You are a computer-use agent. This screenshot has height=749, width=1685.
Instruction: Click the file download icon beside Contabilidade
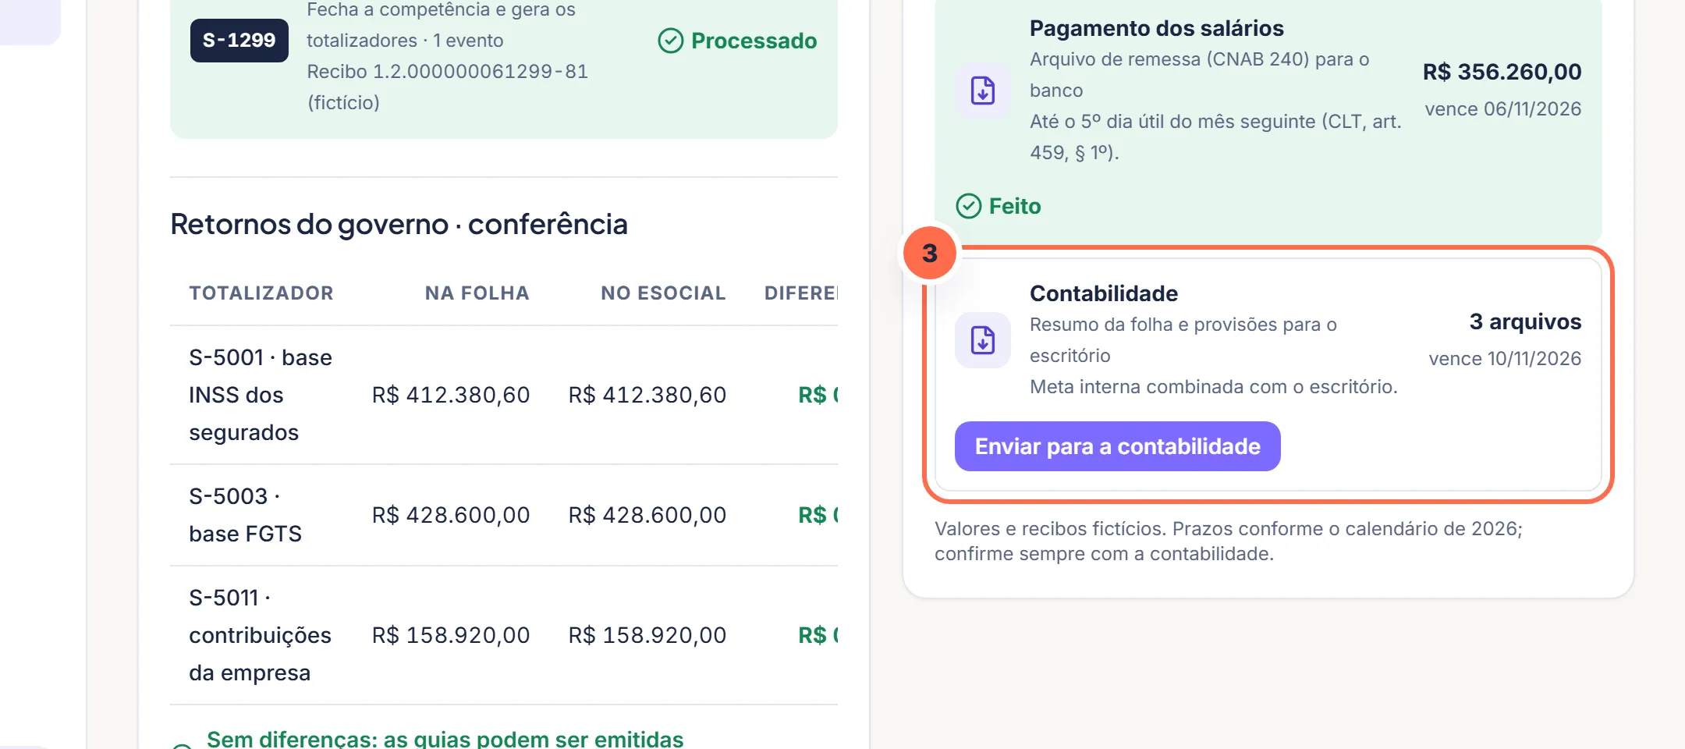pyautogui.click(x=983, y=340)
